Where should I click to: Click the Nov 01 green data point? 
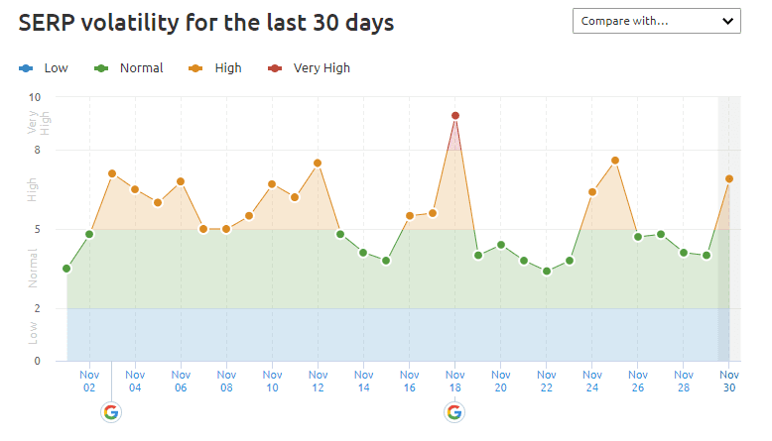[66, 269]
